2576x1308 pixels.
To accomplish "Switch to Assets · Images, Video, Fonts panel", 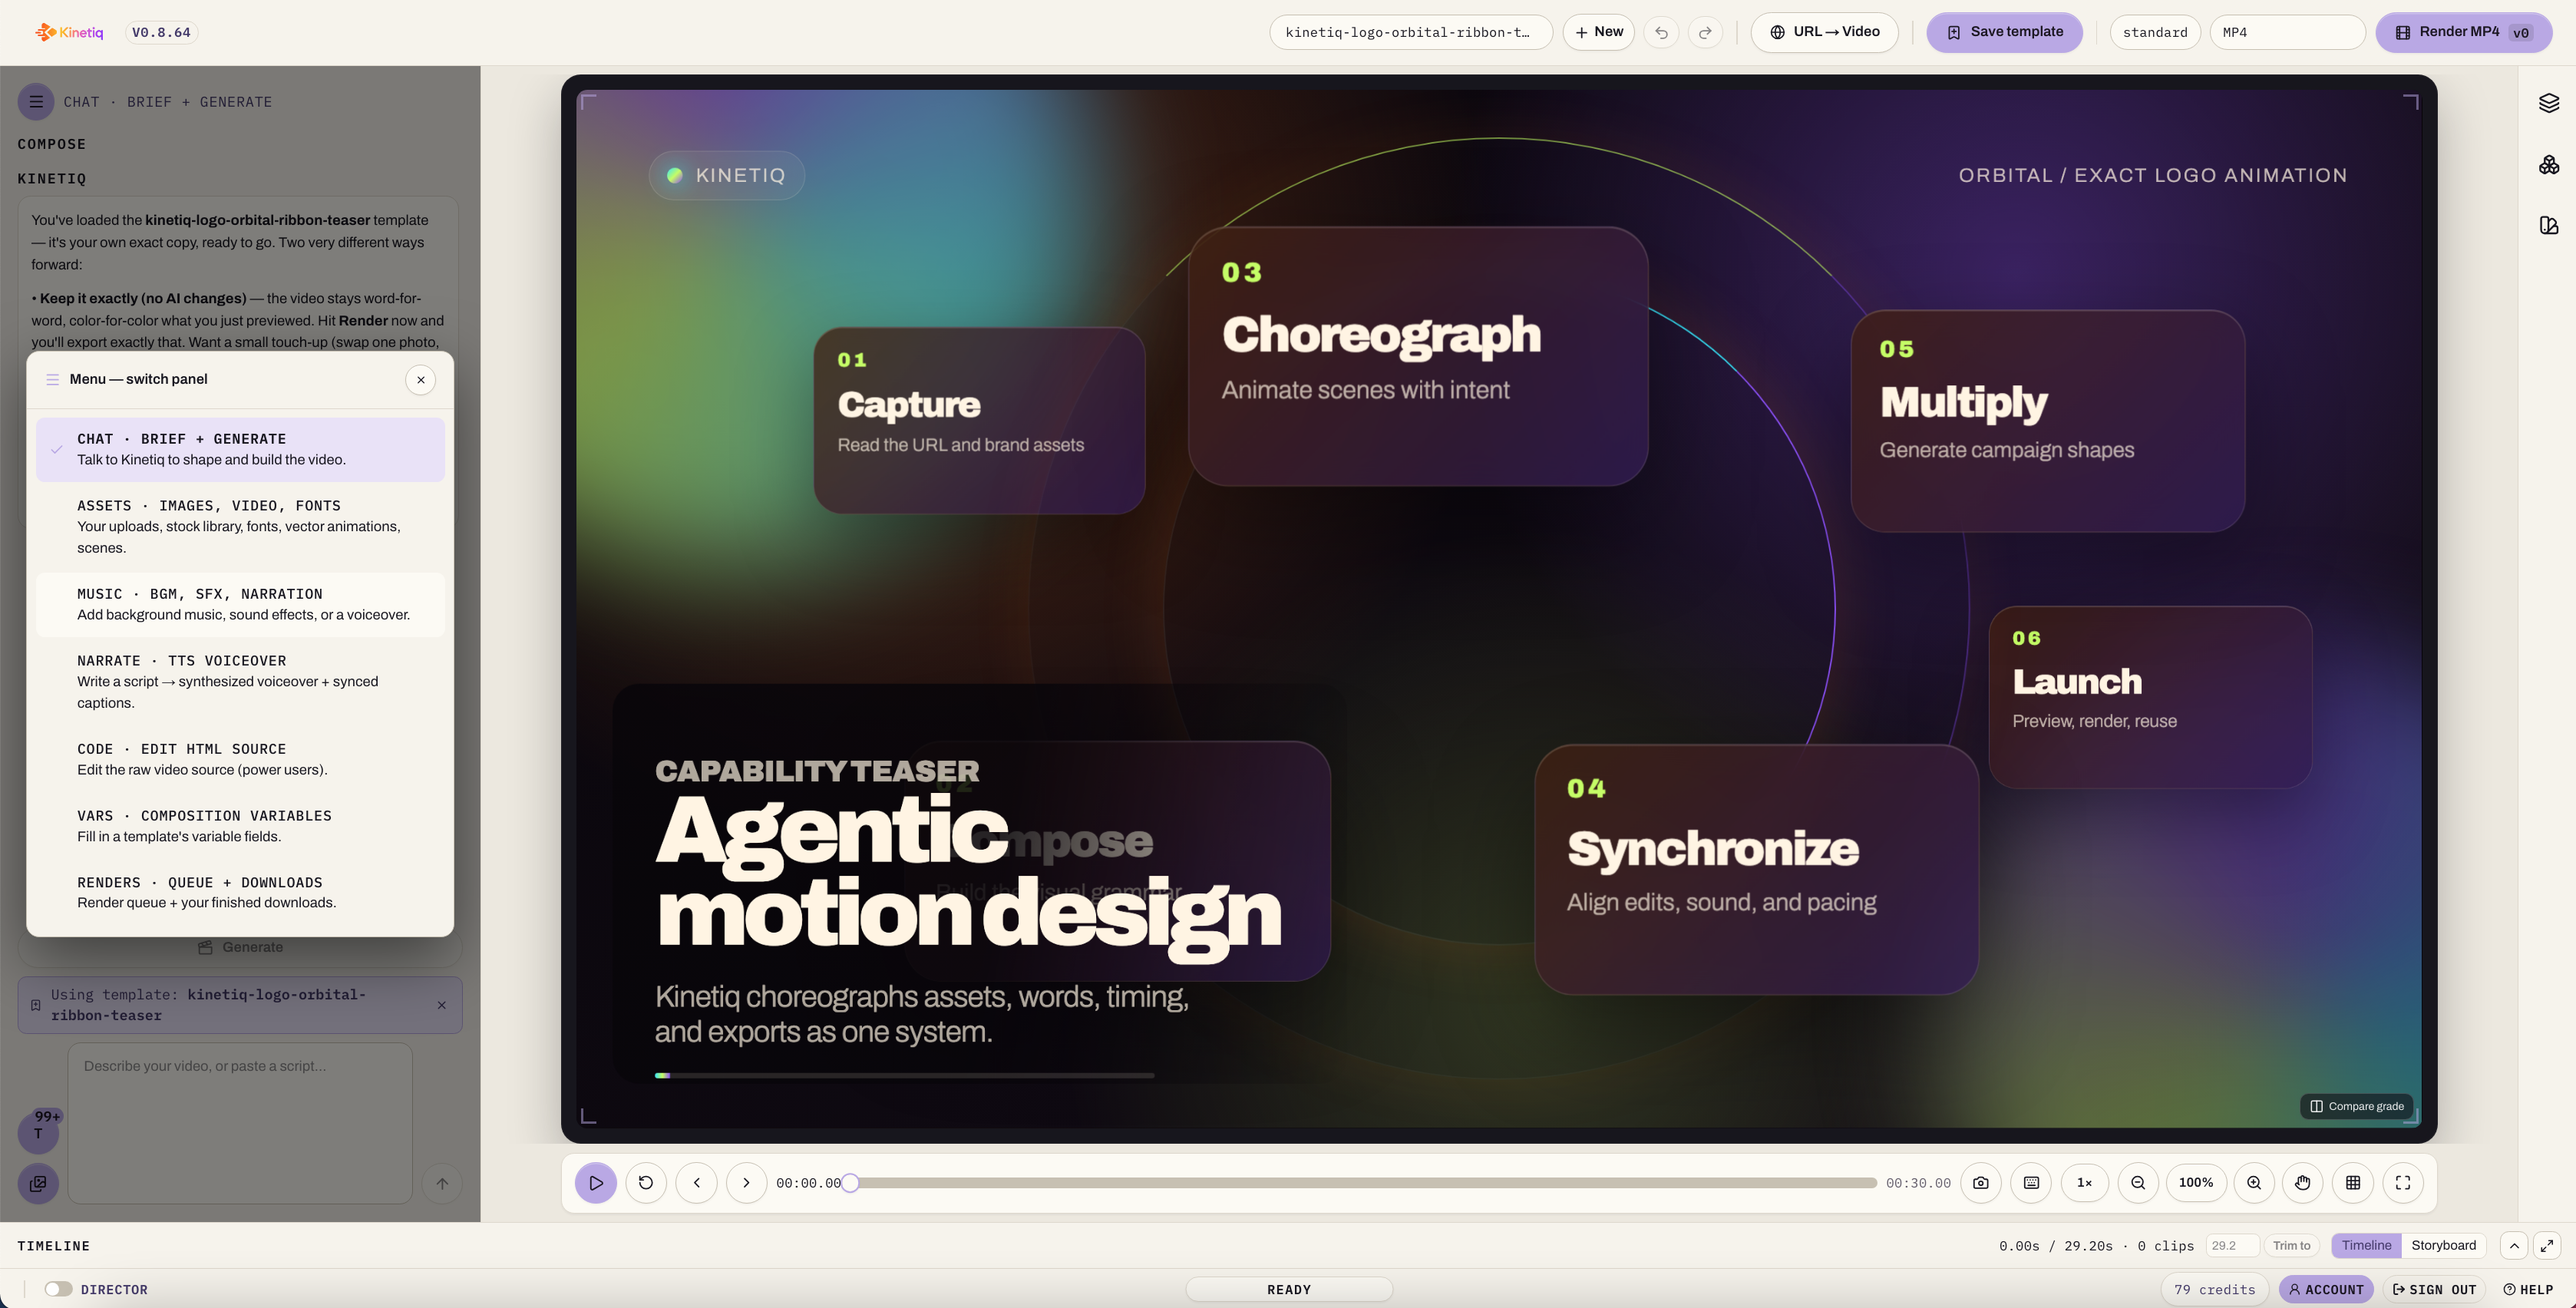I will [240, 527].
